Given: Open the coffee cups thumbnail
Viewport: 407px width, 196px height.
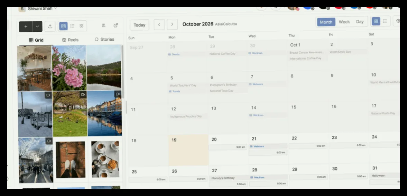Looking at the screenshot, I should coord(105,159).
